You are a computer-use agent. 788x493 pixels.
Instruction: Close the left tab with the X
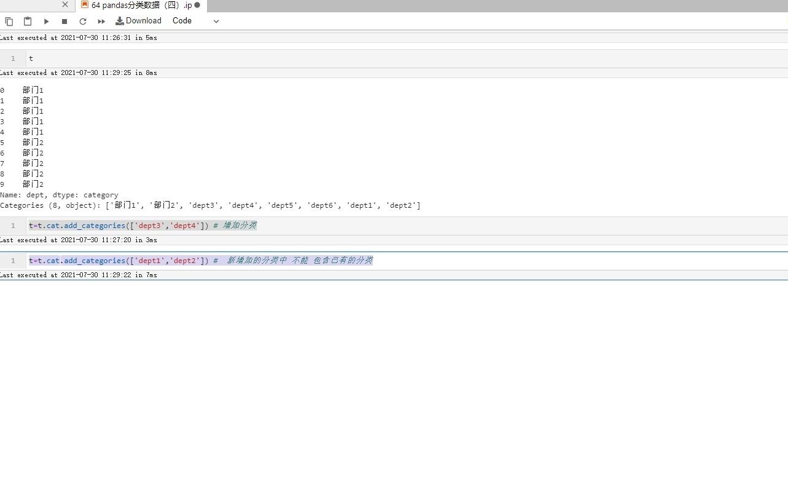(65, 4)
